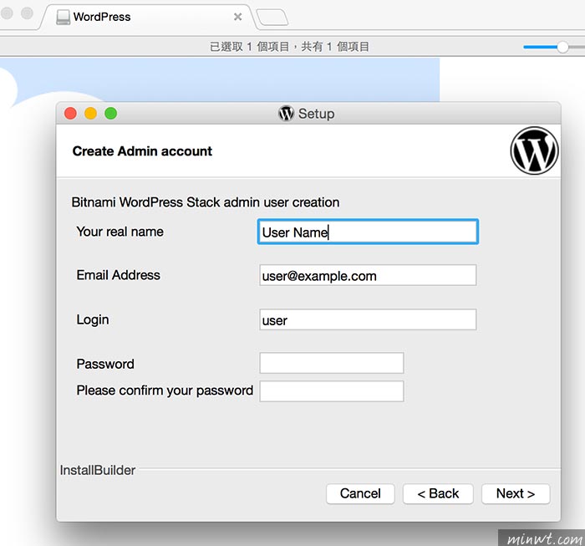Viewport: 585px width, 546px height.
Task: Cancel the WordPress setup
Action: (360, 494)
